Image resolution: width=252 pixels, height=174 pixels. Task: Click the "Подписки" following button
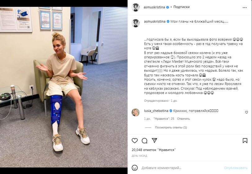point(182,7)
